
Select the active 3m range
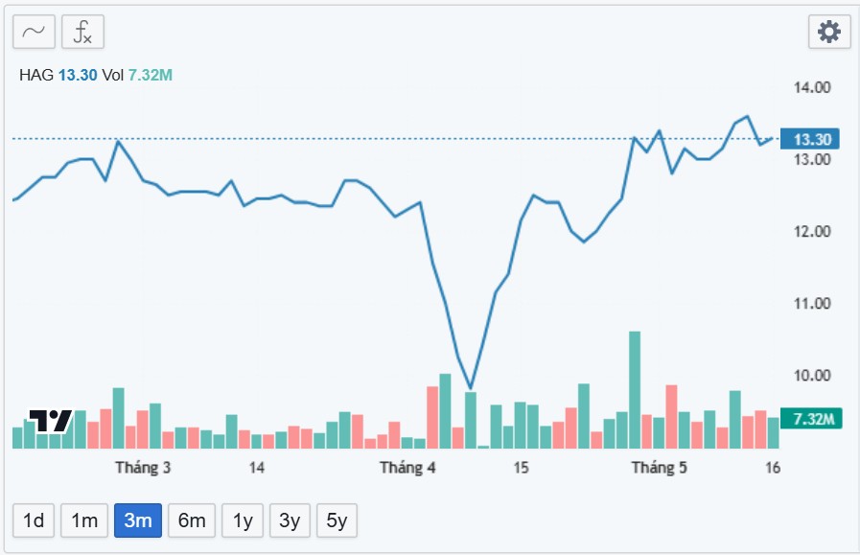pyautogui.click(x=138, y=520)
